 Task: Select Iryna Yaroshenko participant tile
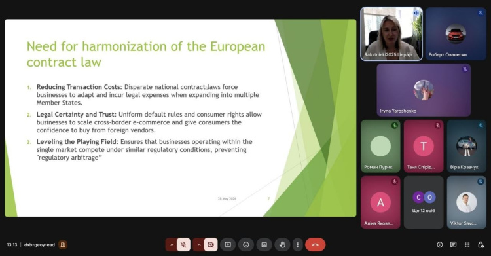tap(424, 90)
